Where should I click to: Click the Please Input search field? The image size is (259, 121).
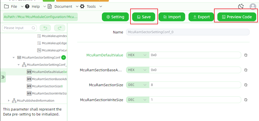[19, 28]
